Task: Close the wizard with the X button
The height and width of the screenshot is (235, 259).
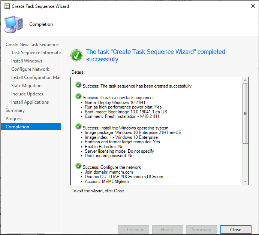Action: [253, 6]
